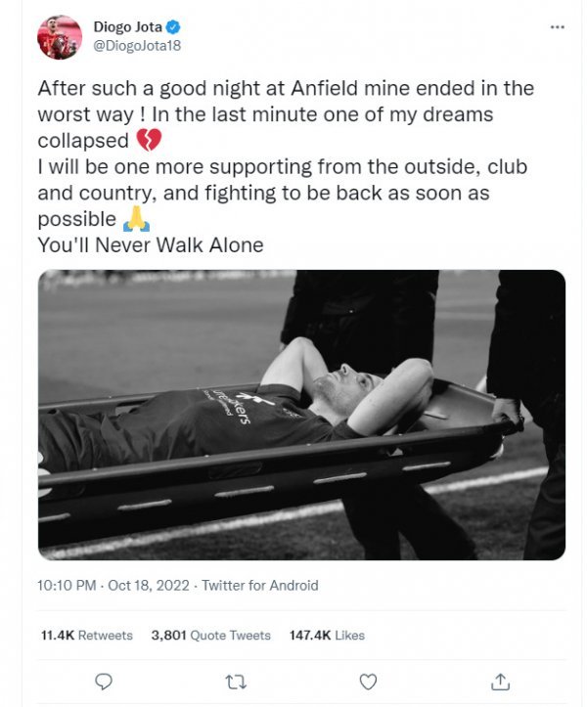Click the tweet sentence mentioning Anfield
The width and height of the screenshot is (587, 707).
click(286, 88)
